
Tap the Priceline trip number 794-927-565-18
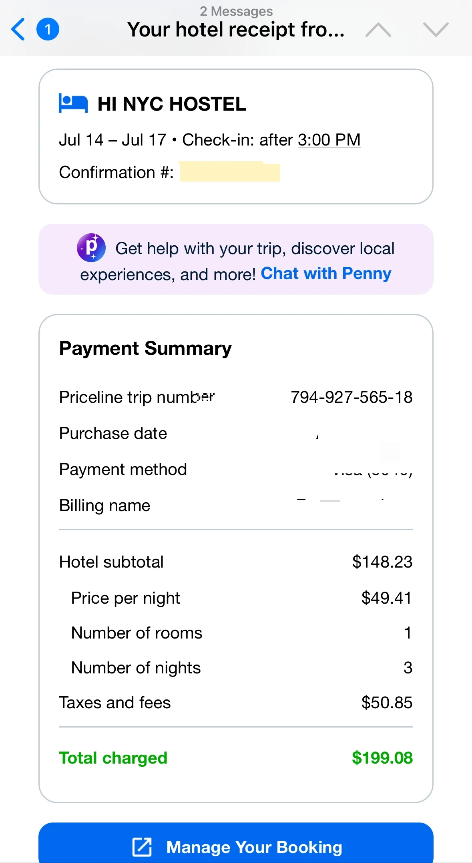click(351, 397)
